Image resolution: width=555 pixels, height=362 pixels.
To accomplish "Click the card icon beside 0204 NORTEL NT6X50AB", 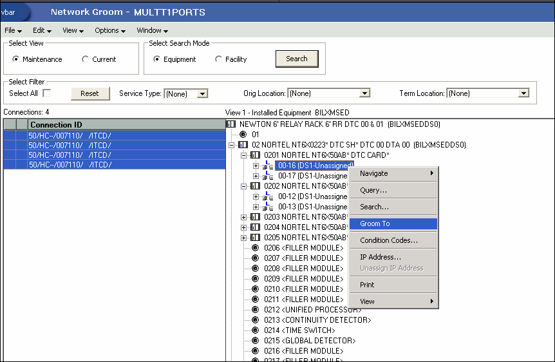I will tap(255, 227).
